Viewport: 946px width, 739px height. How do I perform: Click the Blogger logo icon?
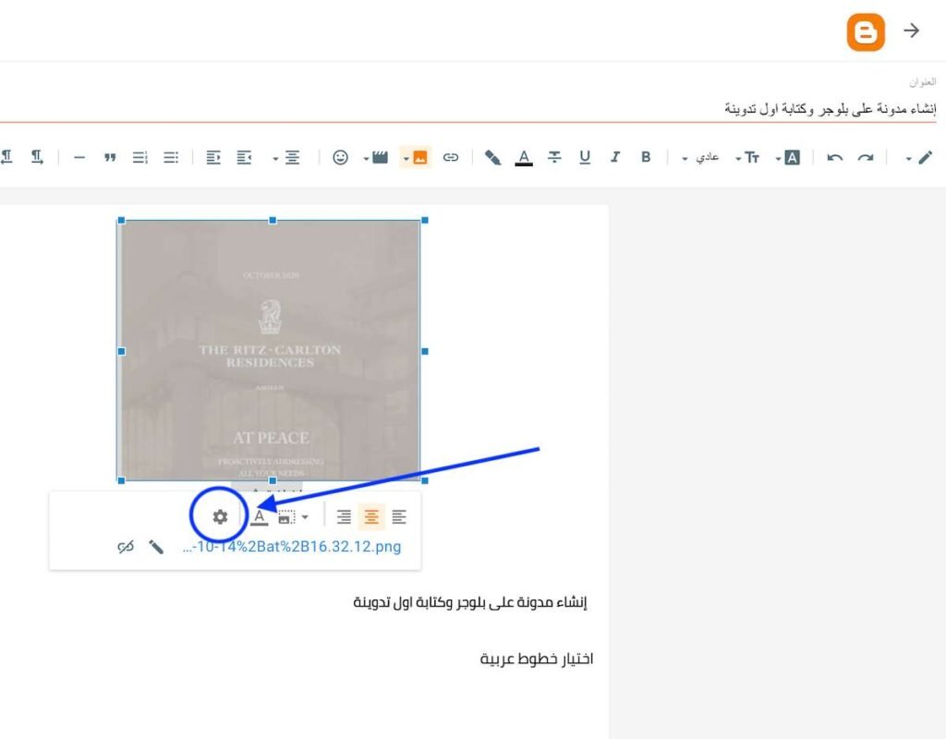click(x=866, y=31)
